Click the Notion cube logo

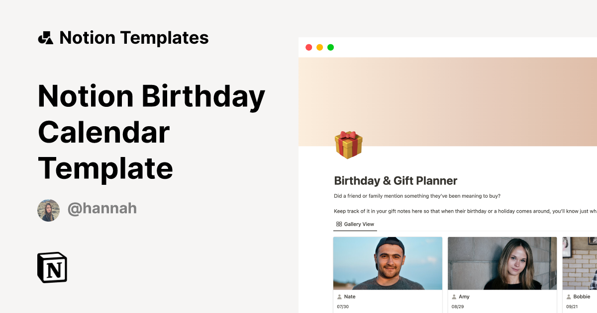52,267
